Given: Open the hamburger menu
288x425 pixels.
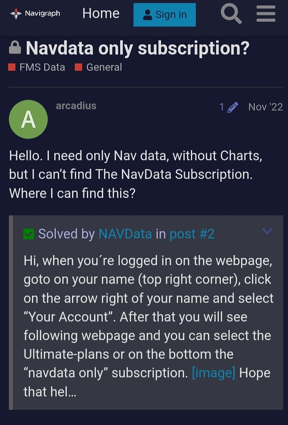Looking at the screenshot, I should (x=265, y=14).
